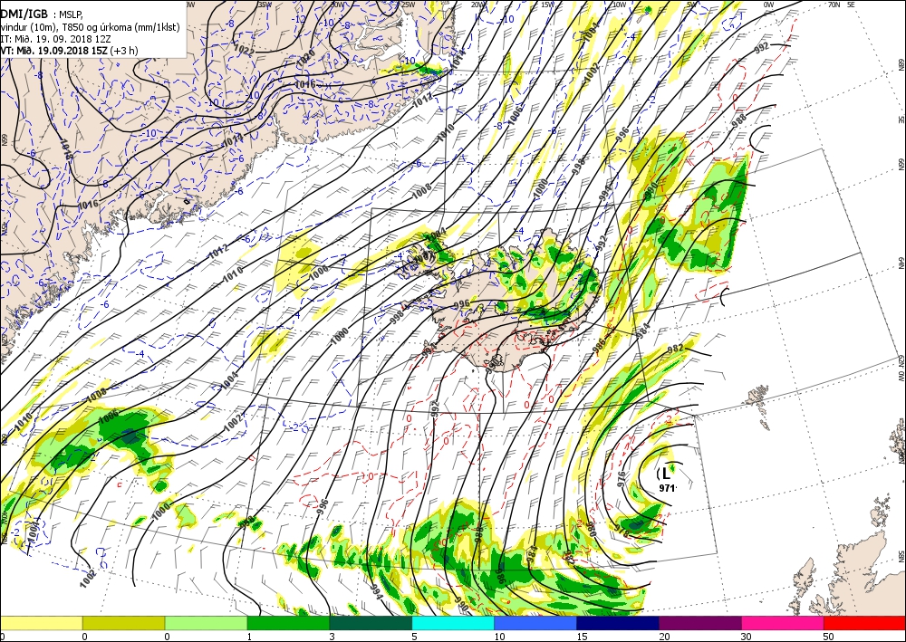Click the '1022' isobar label
Viewport: 906px width, 642px height.
tap(245, 49)
